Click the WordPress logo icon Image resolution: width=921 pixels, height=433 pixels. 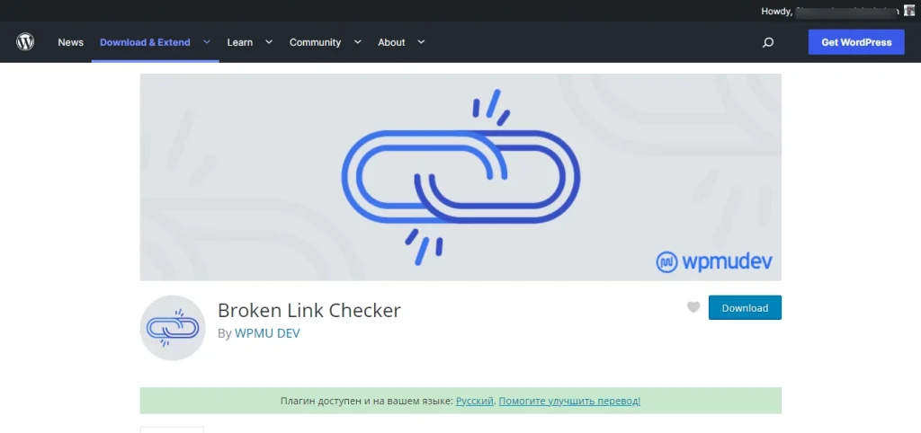25,42
